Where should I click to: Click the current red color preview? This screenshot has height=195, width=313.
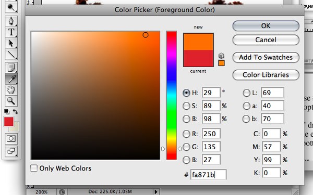pyautogui.click(x=198, y=58)
